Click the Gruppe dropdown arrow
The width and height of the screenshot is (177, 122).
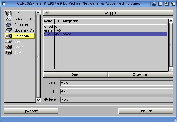(x=47, y=13)
